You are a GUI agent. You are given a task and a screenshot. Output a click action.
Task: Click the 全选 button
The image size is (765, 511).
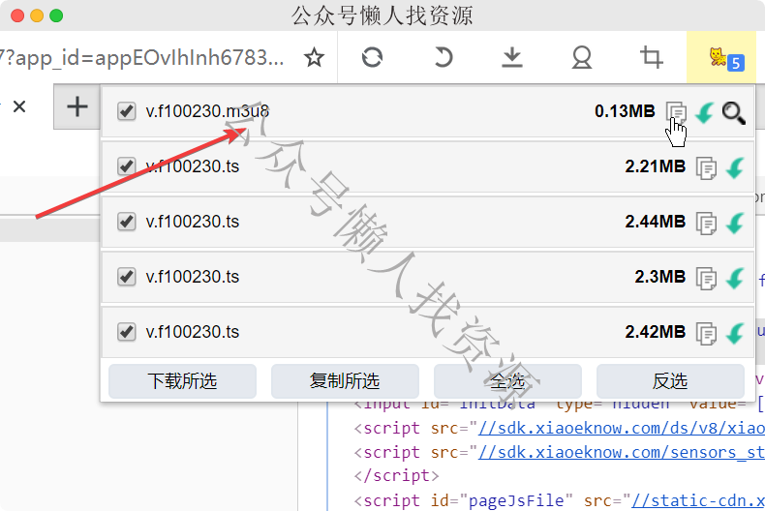click(507, 380)
